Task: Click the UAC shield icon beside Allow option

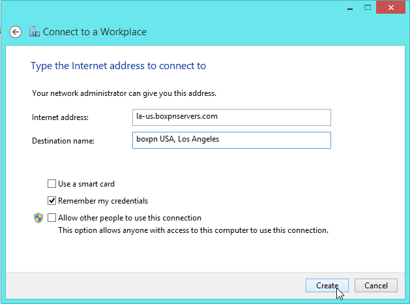Action: click(38, 218)
